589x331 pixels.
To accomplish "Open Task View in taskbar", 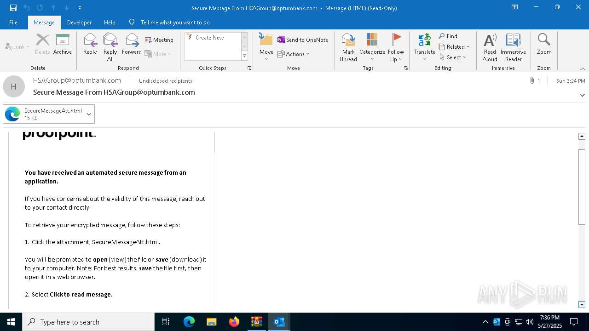I will coord(166,322).
